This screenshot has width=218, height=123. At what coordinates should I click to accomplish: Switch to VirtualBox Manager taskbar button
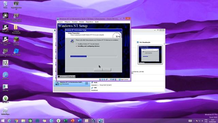[94, 121]
